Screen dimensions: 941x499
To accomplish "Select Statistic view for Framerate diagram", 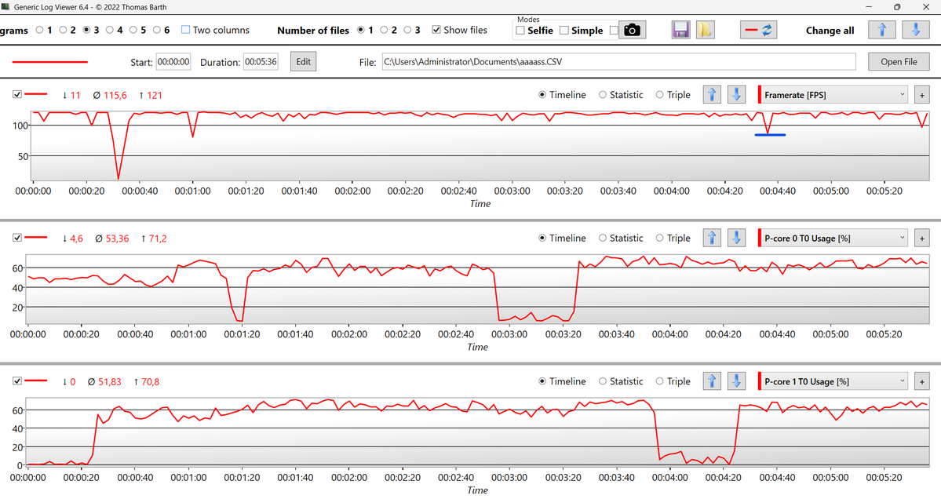I will (x=603, y=95).
